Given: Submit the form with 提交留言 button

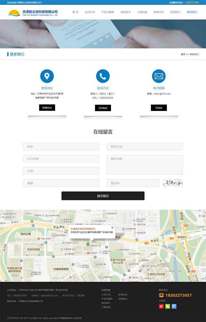Looking at the screenshot, I should 103,196.
